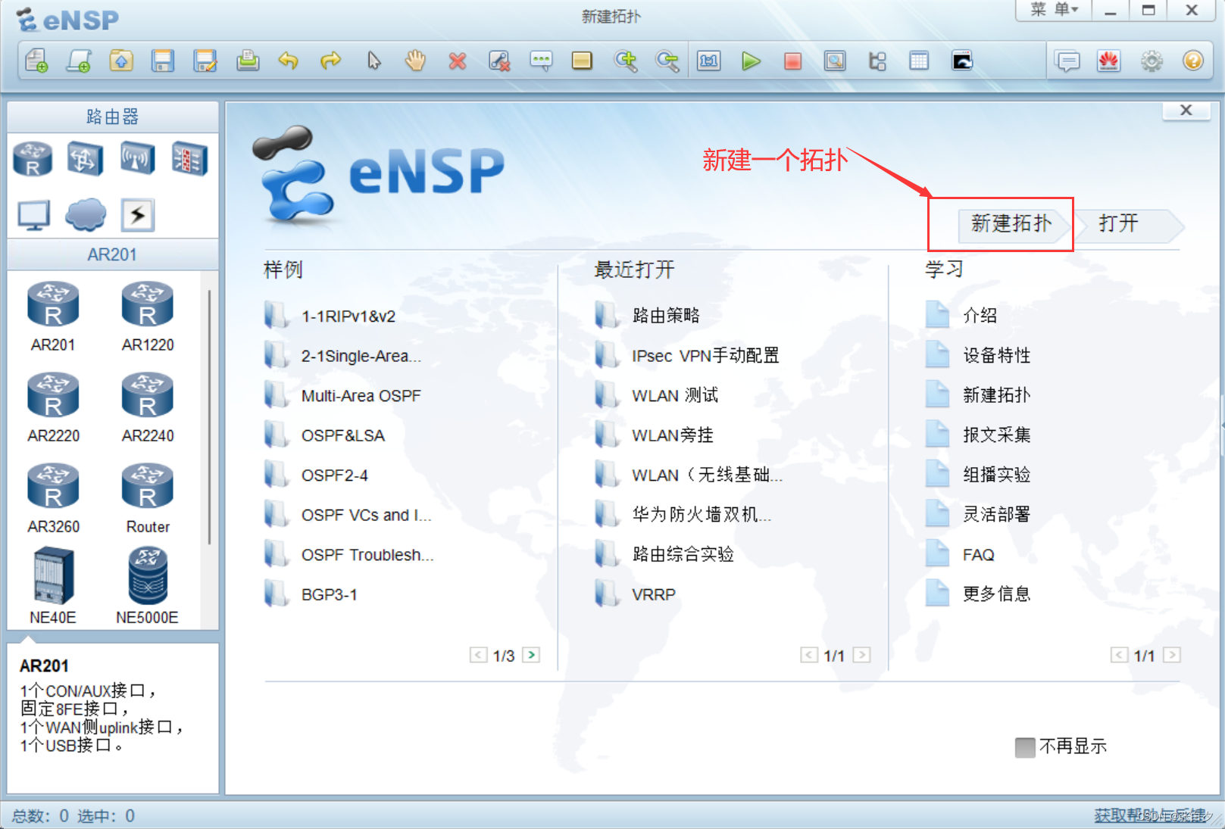Click next page arrow under 学习

click(1172, 655)
